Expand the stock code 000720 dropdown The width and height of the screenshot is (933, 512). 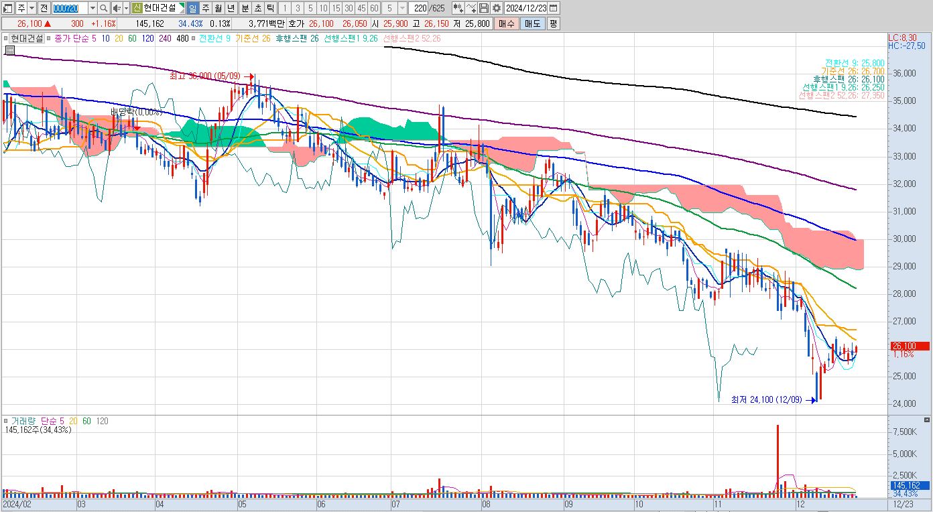pyautogui.click(x=92, y=8)
